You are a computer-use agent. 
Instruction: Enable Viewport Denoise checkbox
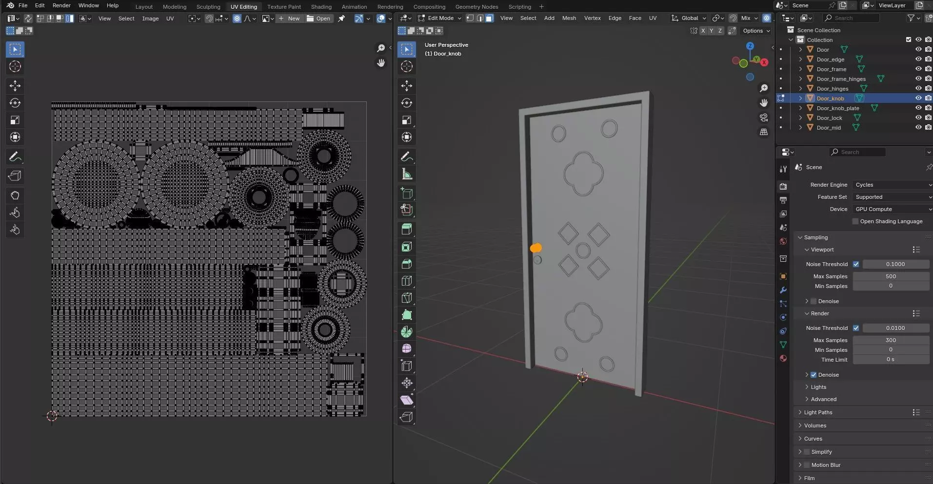point(814,301)
